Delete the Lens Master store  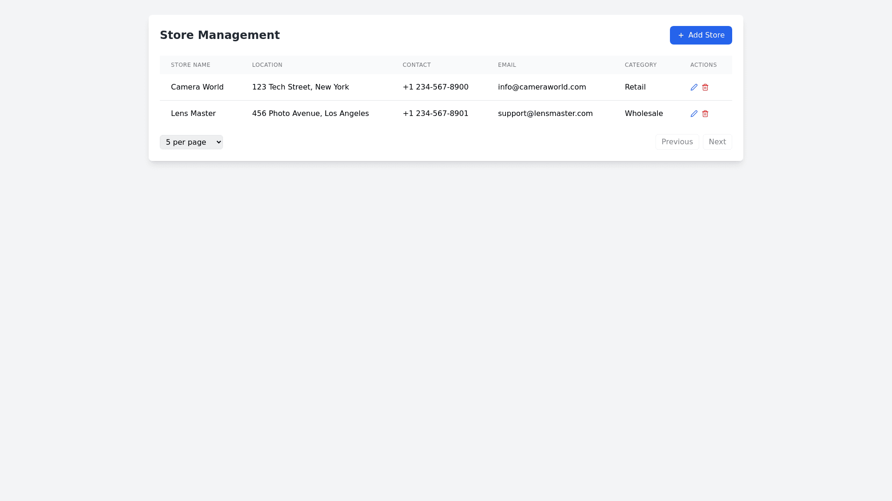(x=705, y=114)
